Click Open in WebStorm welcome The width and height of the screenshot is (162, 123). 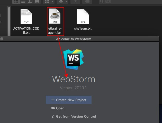(58, 108)
